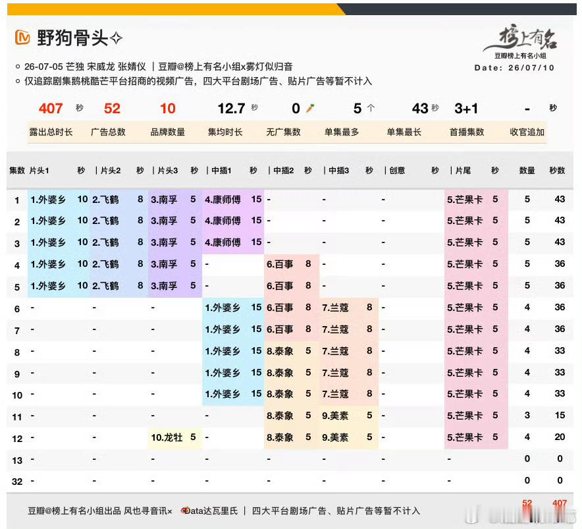Click episode number 13 in first column
This screenshot has width=582, height=529.
click(17, 460)
